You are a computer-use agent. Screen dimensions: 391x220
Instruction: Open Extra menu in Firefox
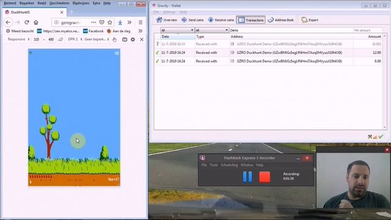97,3
